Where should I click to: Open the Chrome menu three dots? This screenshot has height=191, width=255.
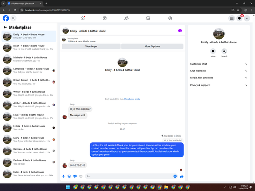coord(251,10)
